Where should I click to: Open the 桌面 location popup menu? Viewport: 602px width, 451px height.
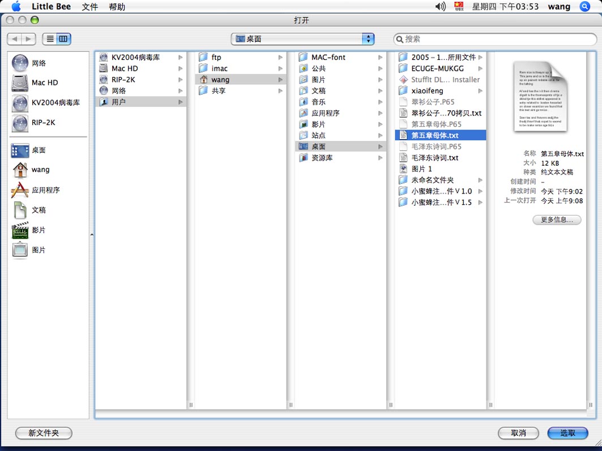[x=303, y=39]
